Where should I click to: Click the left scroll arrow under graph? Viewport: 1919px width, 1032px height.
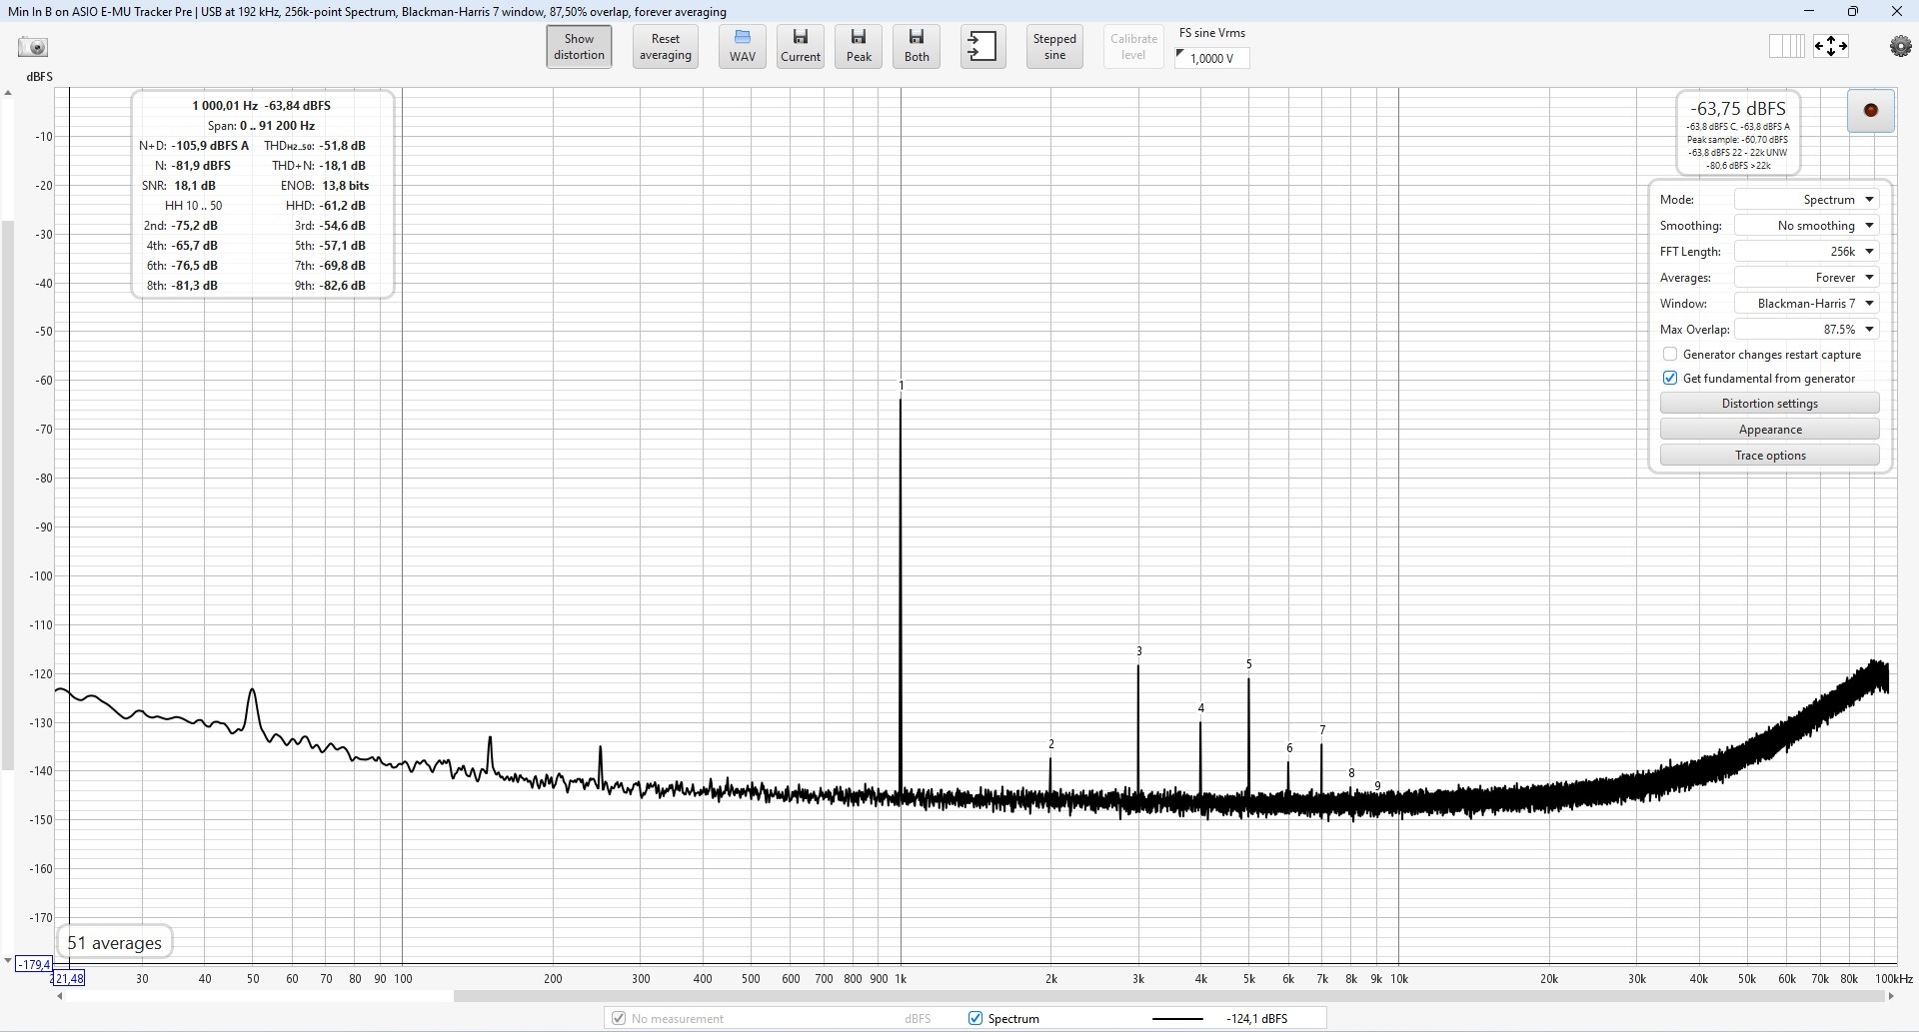59,996
